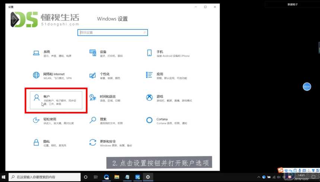Click the volume speaker tray icon
The width and height of the screenshot is (320, 182).
click(279, 177)
